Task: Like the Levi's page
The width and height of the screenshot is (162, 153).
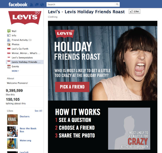Action: [135, 11]
